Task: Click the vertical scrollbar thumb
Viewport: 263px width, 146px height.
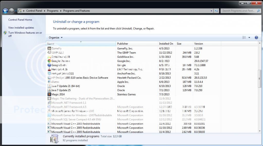Action: tap(260, 79)
